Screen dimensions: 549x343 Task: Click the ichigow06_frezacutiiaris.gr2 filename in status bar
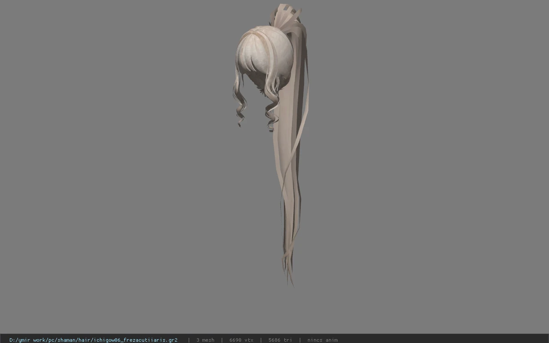[136, 340]
